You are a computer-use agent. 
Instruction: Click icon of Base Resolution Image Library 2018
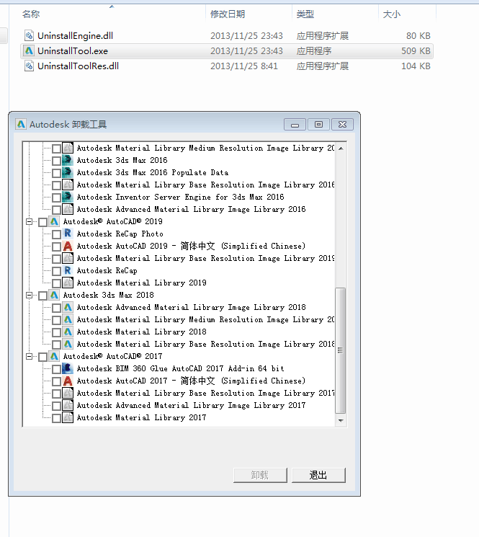point(68,345)
